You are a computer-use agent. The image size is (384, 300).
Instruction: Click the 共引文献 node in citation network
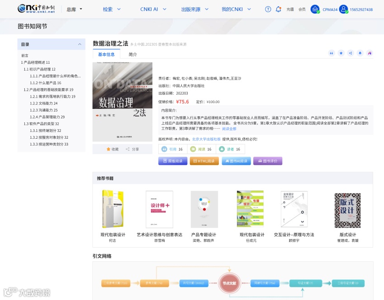(x=194, y=283)
